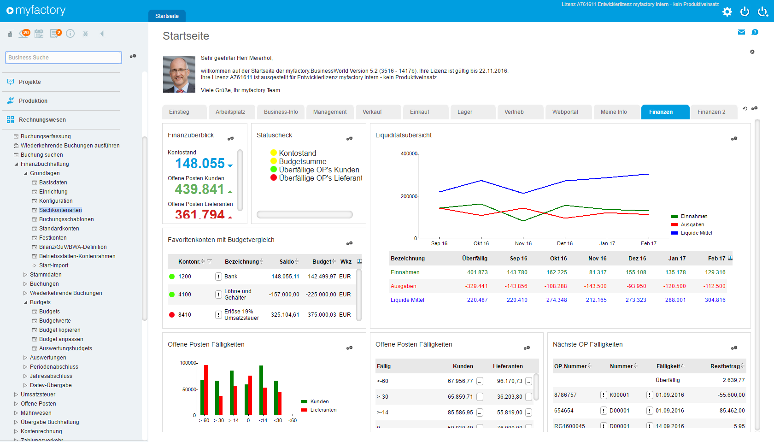Click the calendar icon in the sidebar toolbar
This screenshot has width=774, height=442.
coord(39,34)
